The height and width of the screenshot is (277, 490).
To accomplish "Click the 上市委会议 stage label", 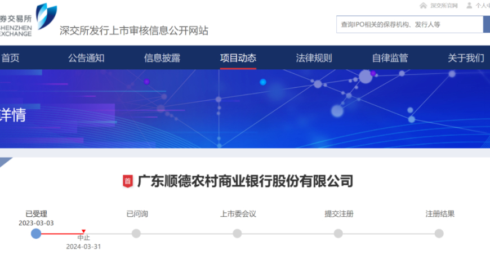I will pyautogui.click(x=238, y=214).
